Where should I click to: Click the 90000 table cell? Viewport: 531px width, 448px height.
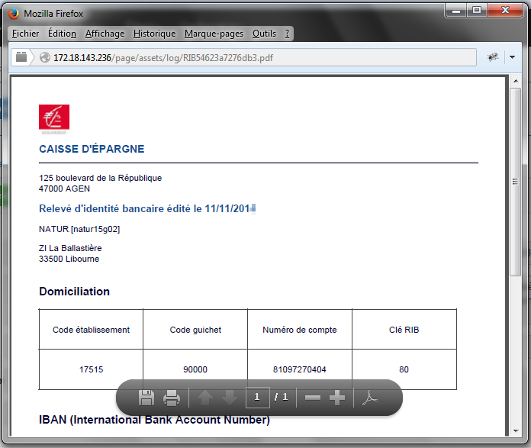195,369
